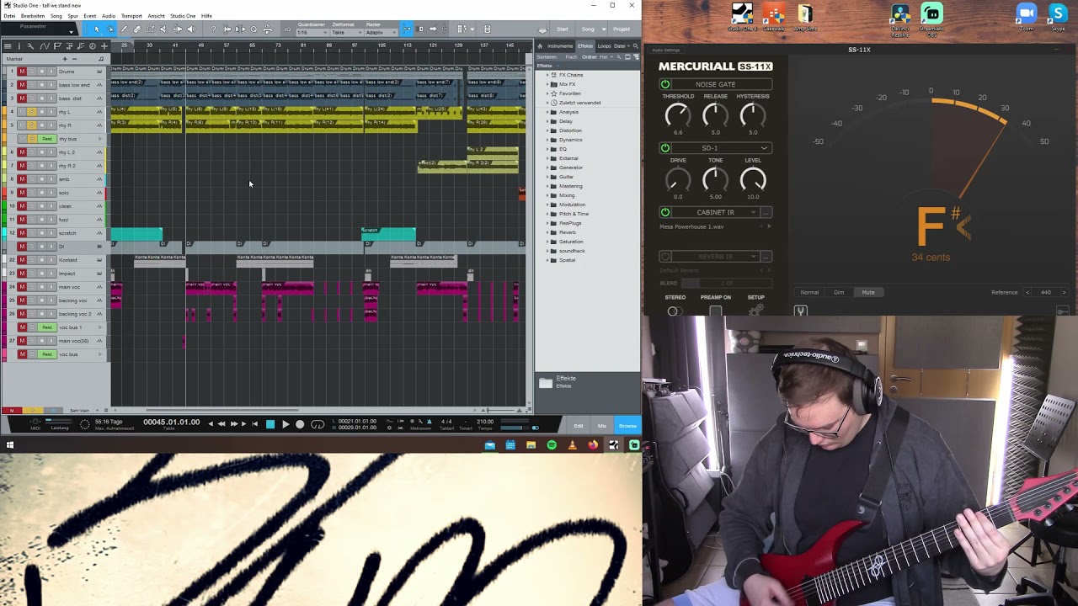
Task: Select the Listen speaker tool
Action: pyautogui.click(x=191, y=29)
